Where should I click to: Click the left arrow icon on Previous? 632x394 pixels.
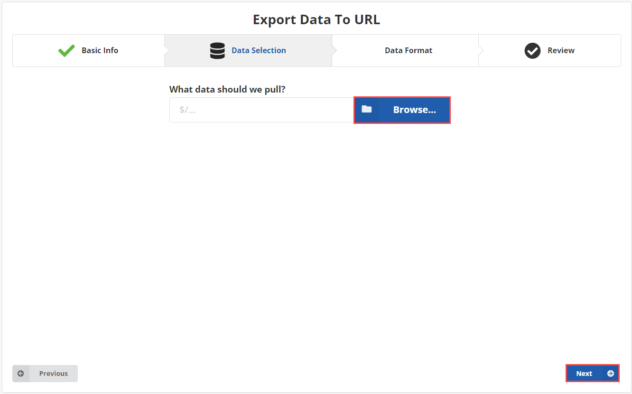click(x=21, y=374)
